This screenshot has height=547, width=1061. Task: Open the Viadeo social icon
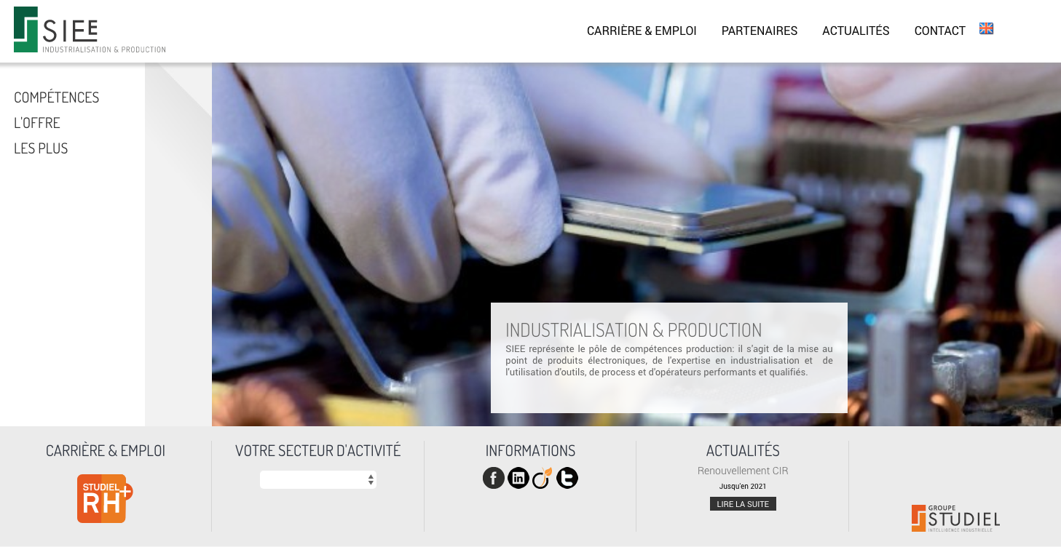(543, 478)
